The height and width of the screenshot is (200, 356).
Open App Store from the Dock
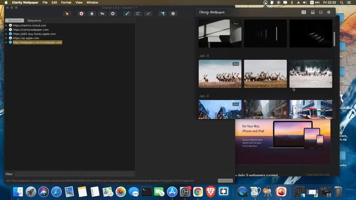172,192
